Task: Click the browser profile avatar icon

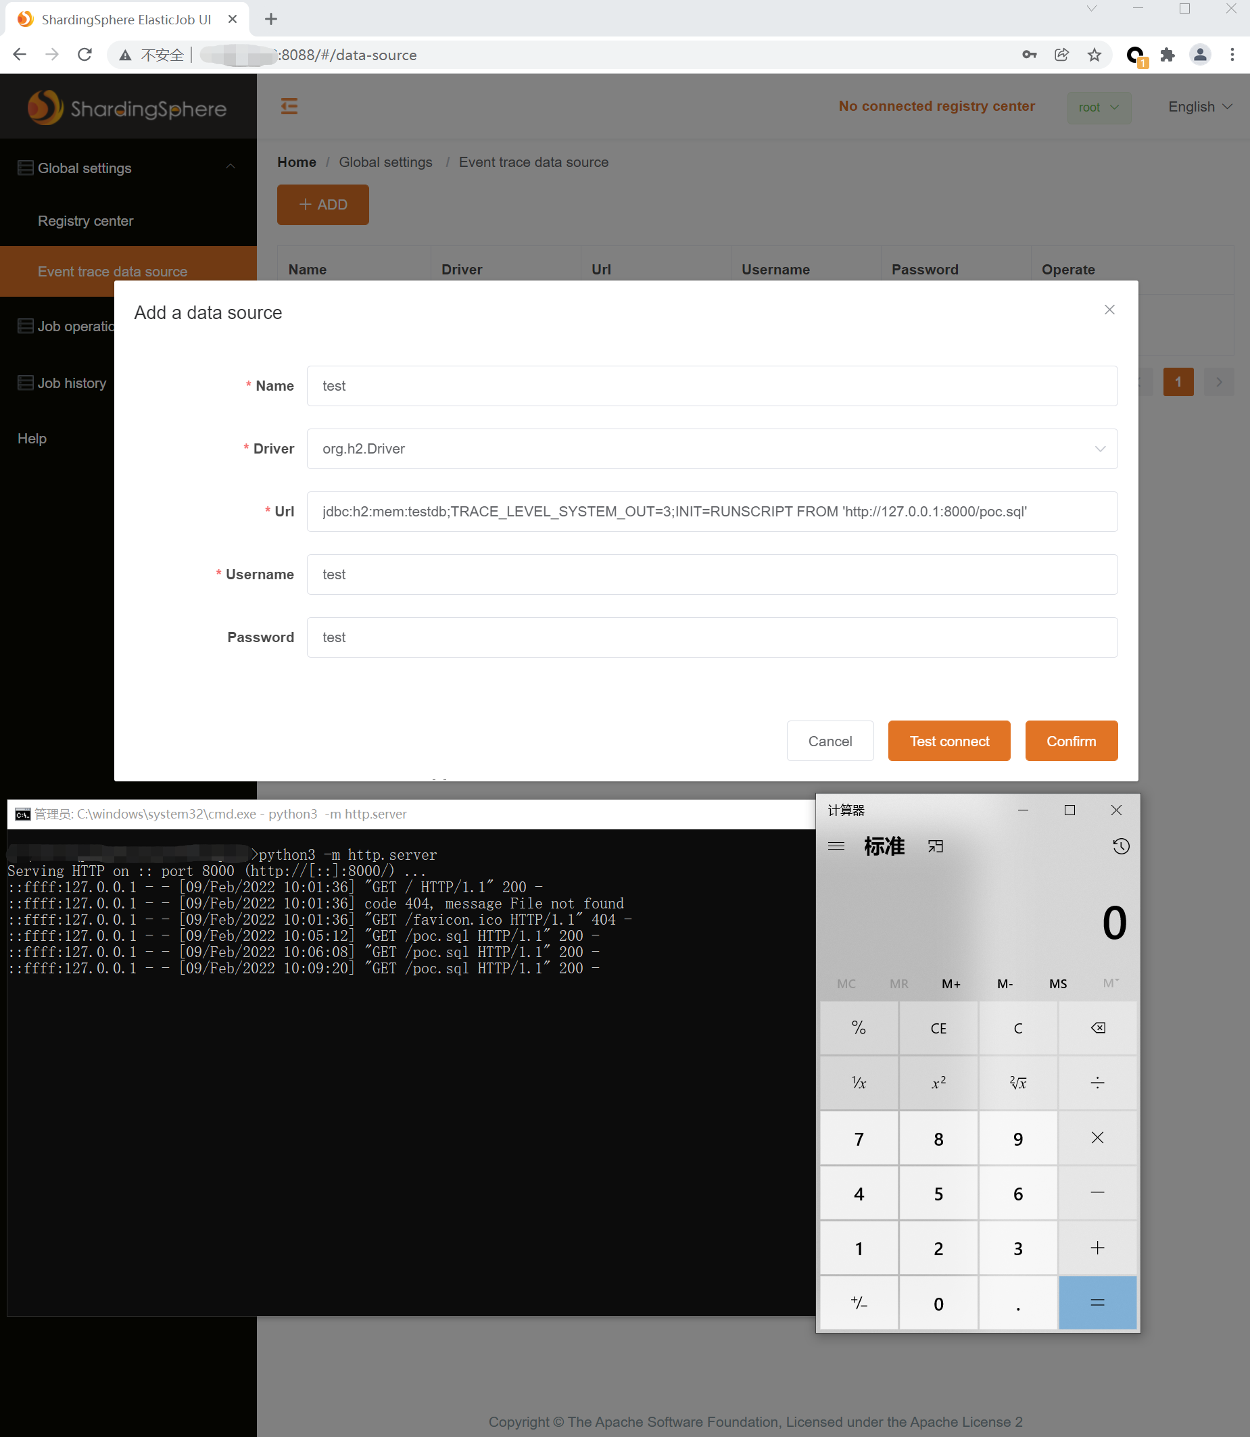Action: coord(1200,54)
